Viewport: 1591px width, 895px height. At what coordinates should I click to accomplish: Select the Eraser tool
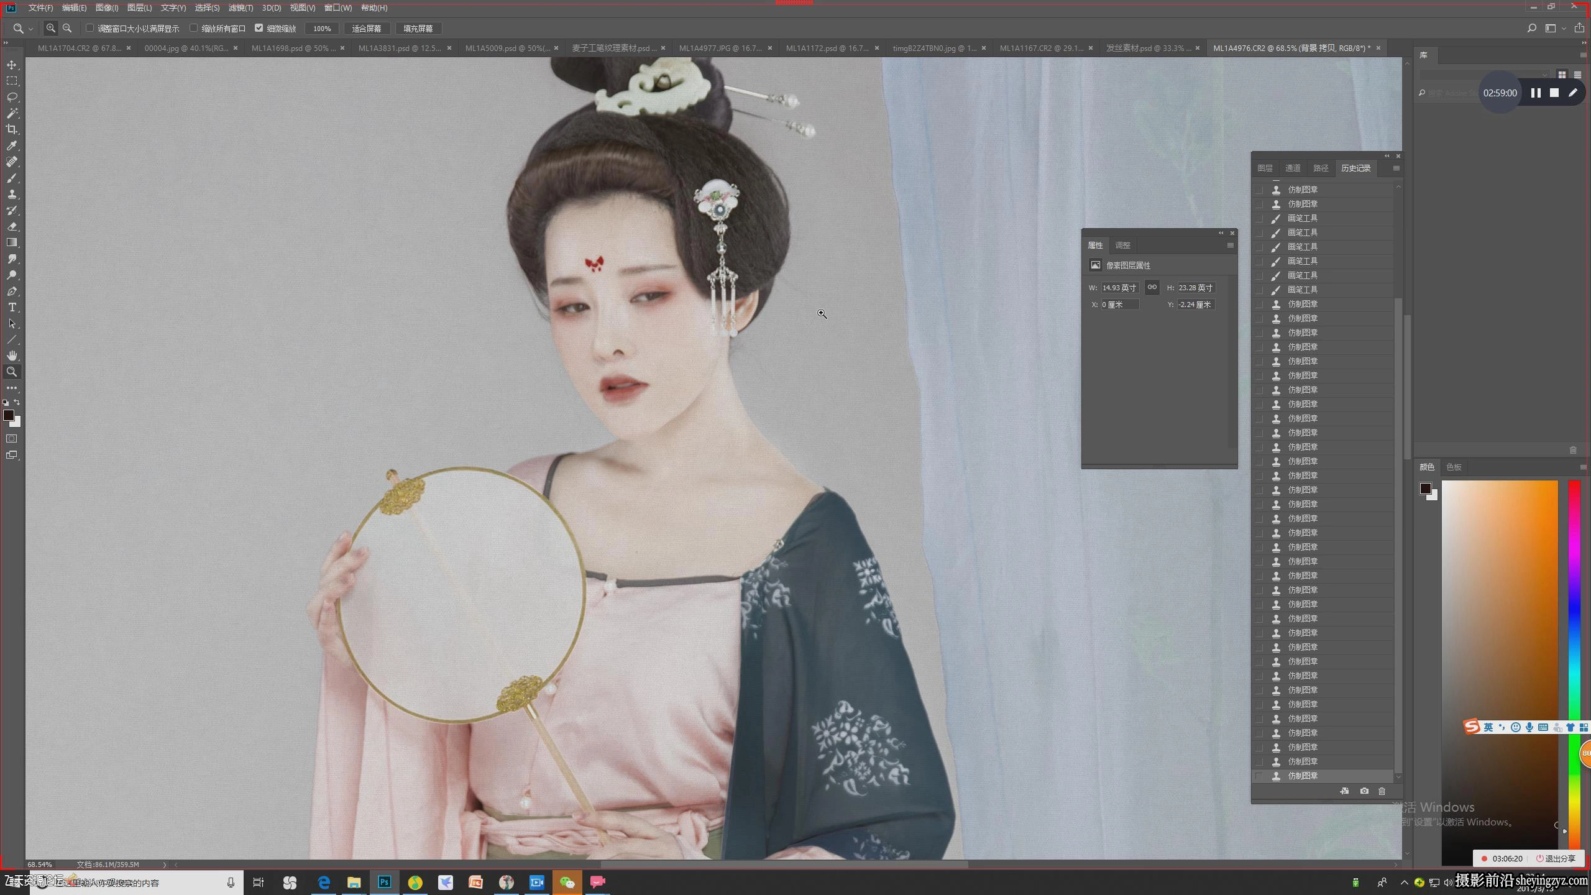(12, 226)
